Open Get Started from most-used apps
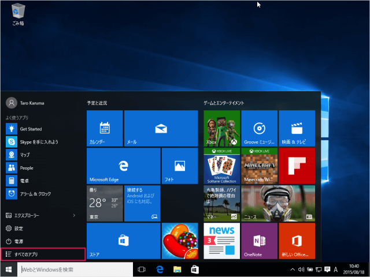370x277 pixels. pos(31,129)
